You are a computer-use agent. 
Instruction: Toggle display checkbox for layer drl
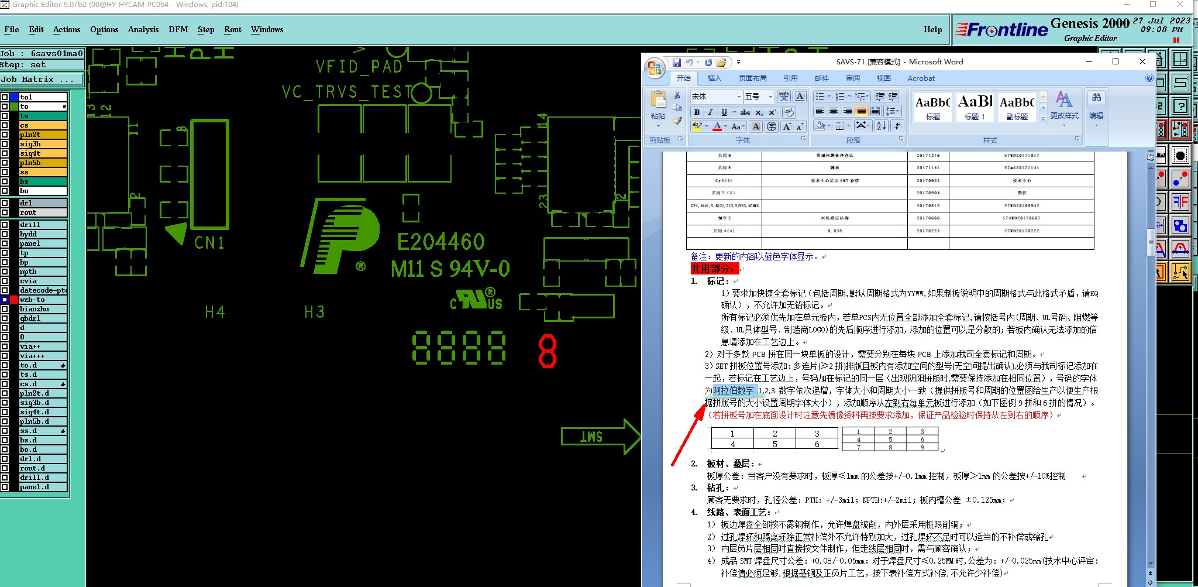coord(5,203)
